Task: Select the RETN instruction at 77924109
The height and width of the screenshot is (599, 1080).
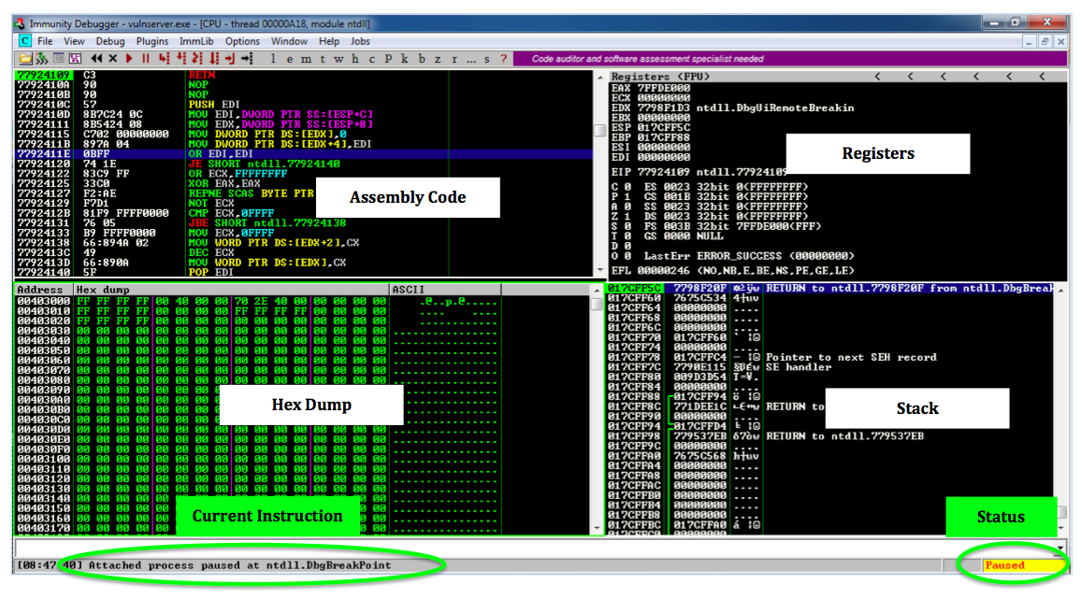Action: tap(303, 75)
